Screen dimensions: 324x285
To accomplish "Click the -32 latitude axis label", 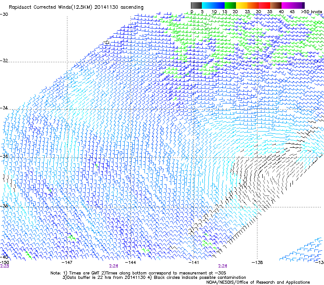I will point(4,61).
